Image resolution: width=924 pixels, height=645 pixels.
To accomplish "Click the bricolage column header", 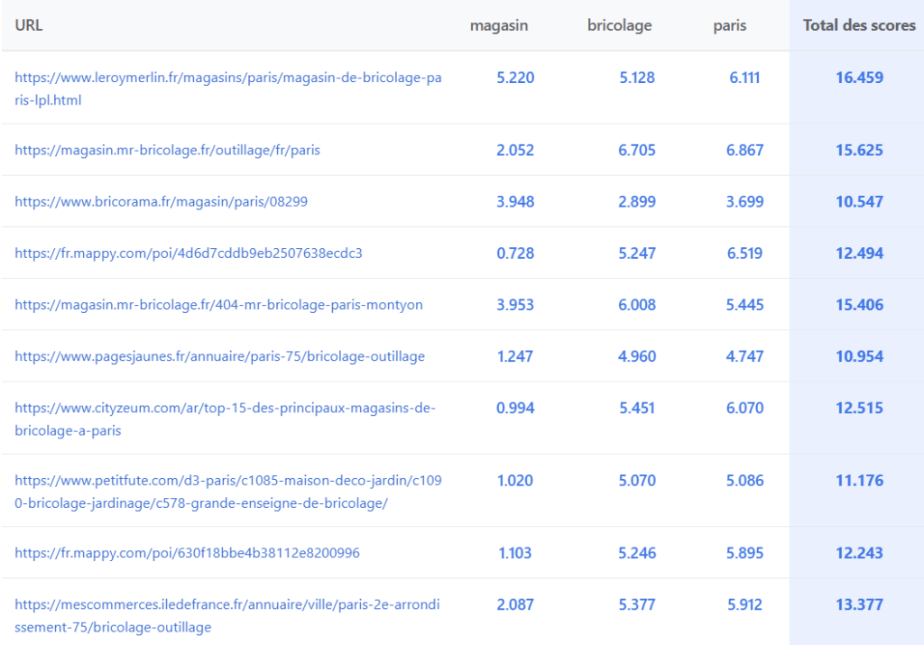I will pyautogui.click(x=619, y=25).
